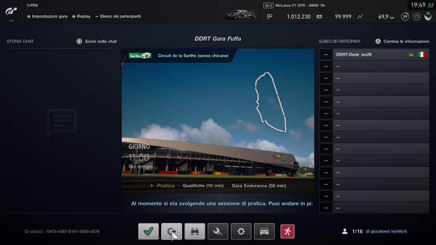The height and width of the screenshot is (245, 436).
Task: Click the Gran Turismo logo
Action: [11, 11]
